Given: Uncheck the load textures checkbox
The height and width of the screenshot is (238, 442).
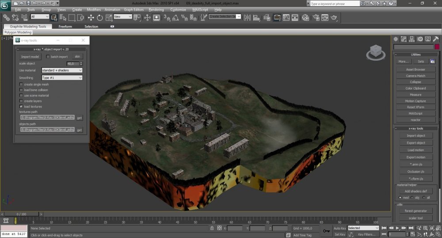Looking at the screenshot, I should [x=21, y=107].
